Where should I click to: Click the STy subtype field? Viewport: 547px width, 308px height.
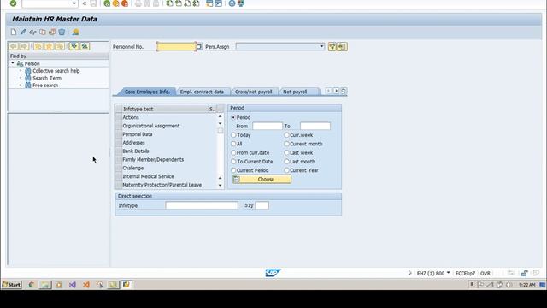click(262, 205)
